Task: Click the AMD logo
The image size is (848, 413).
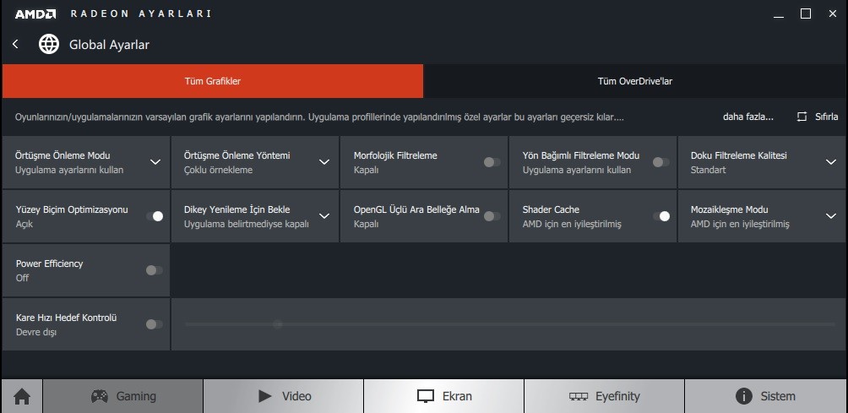Action: (x=35, y=14)
